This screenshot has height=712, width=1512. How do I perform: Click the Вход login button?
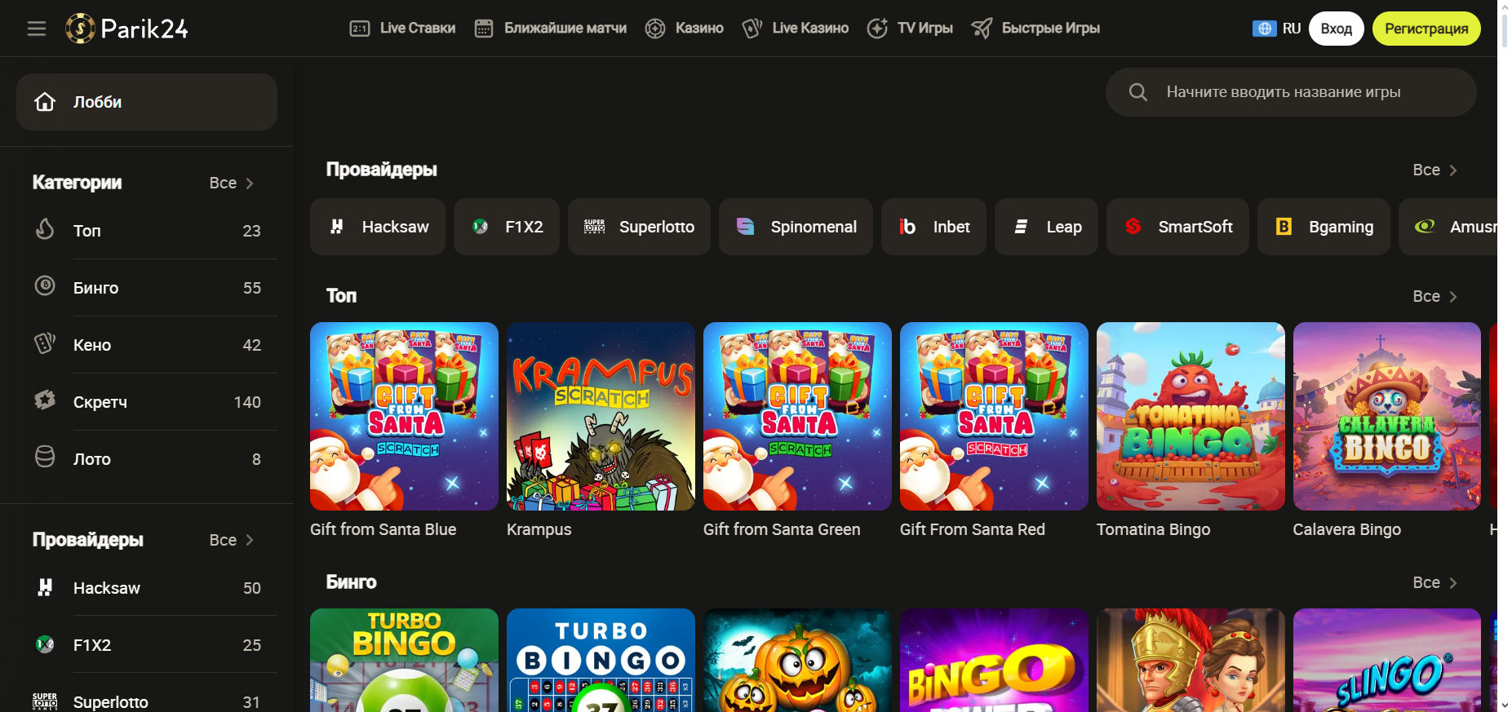click(x=1337, y=29)
